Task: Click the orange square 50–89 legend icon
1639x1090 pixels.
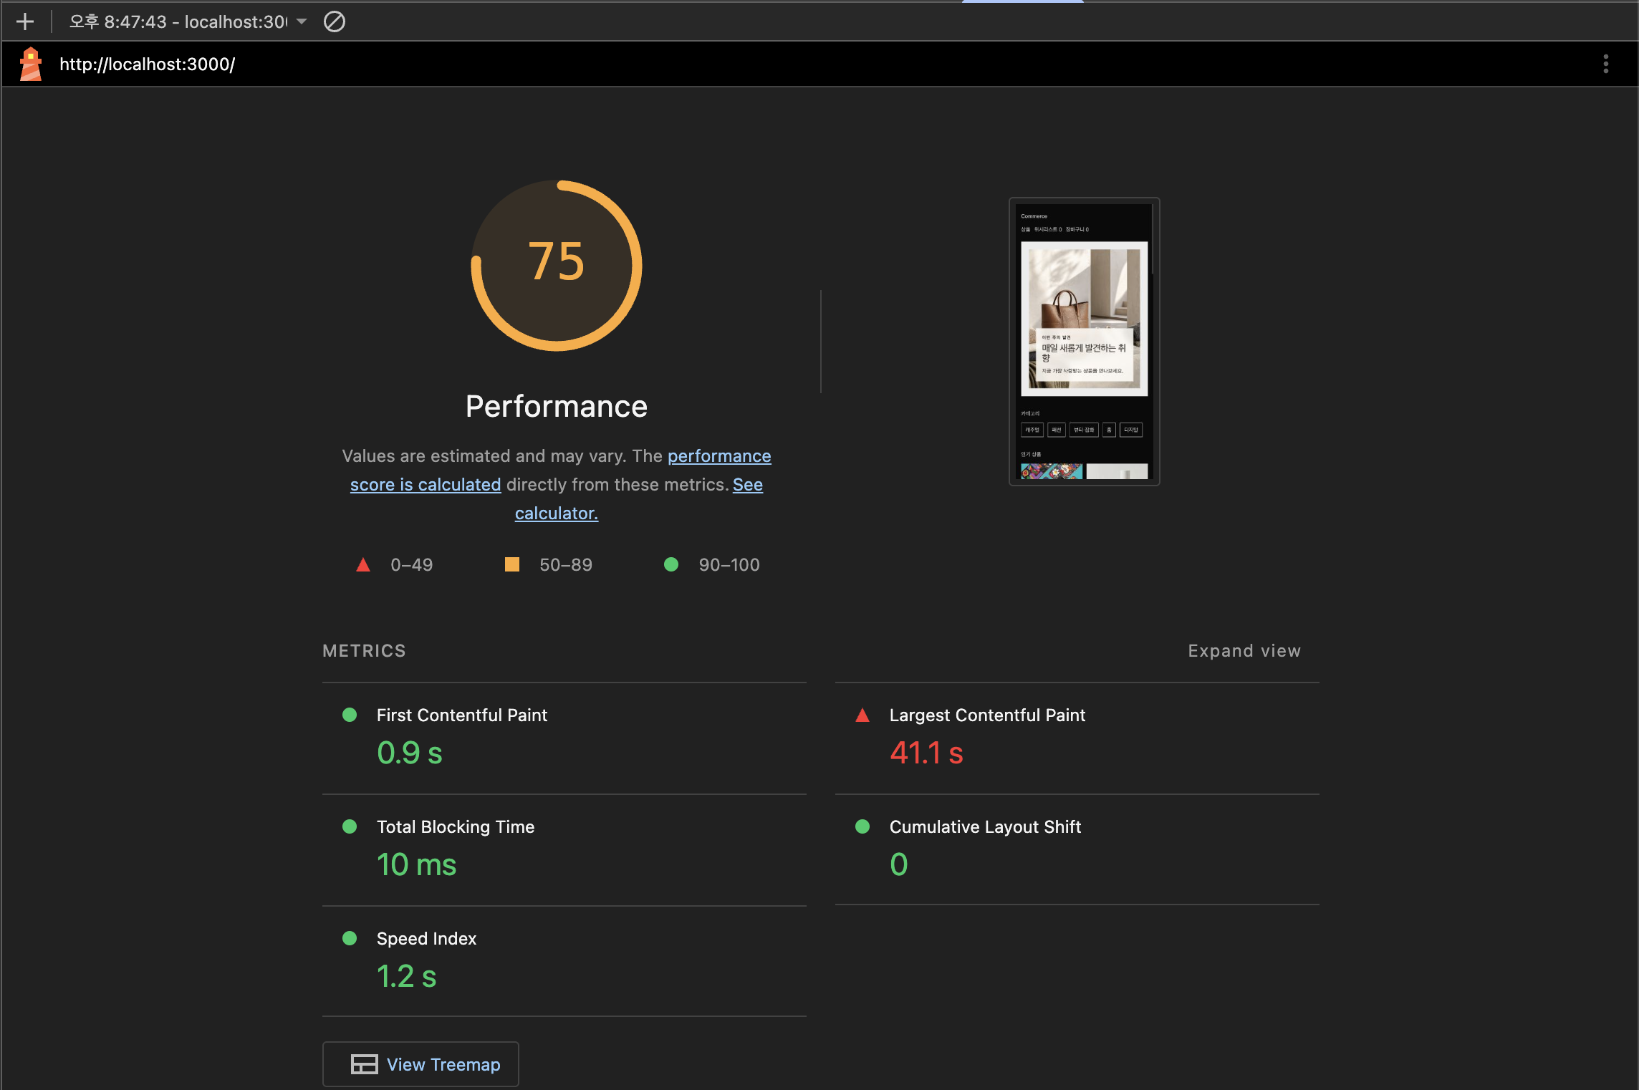Action: pos(512,564)
